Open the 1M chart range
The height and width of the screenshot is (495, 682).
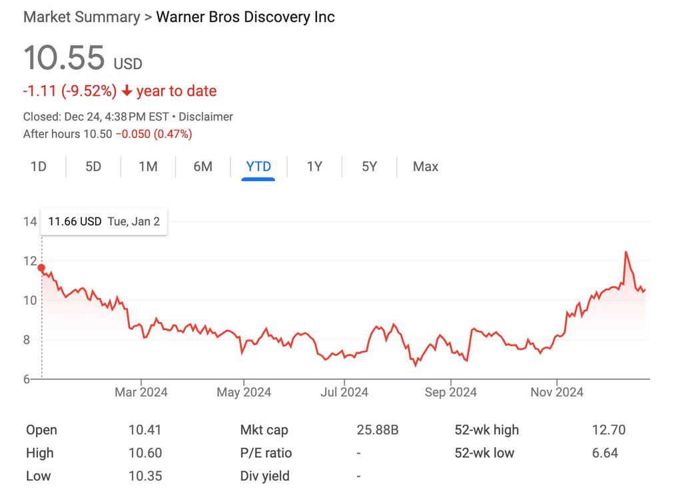(148, 166)
